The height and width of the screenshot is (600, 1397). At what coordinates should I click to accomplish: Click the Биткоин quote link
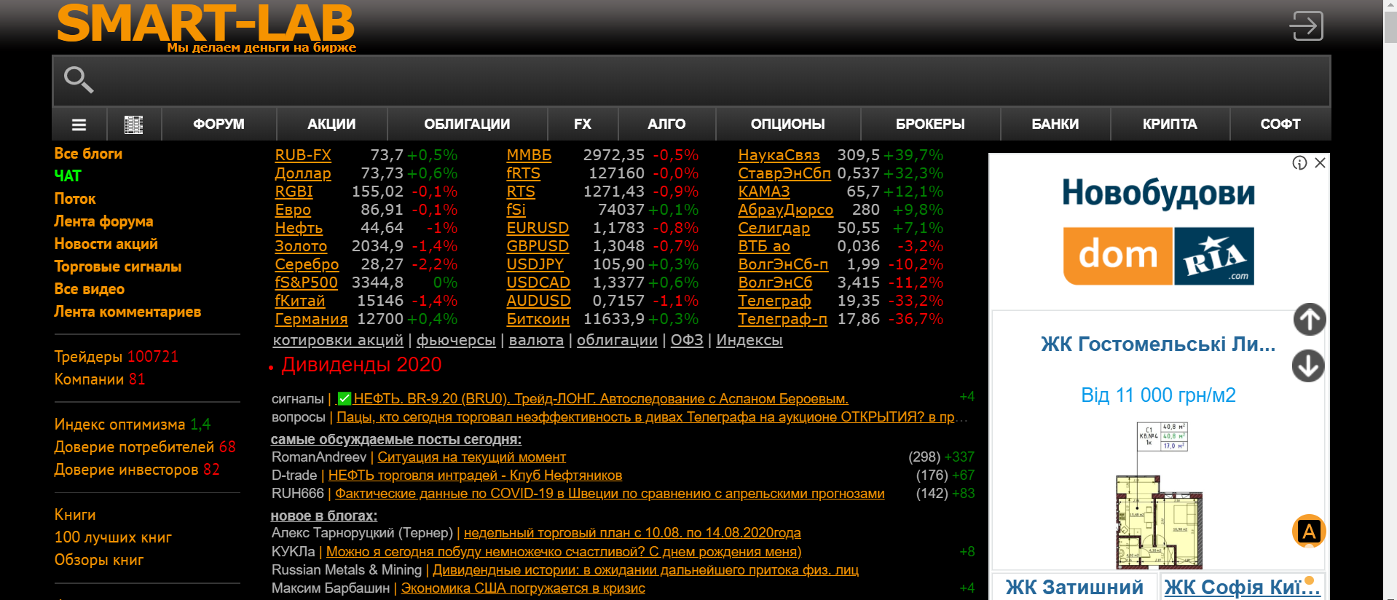(x=538, y=319)
